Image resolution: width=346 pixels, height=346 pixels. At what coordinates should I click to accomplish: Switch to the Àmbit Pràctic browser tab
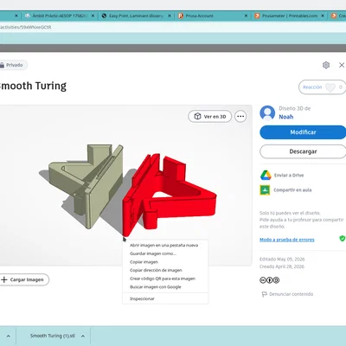59,16
